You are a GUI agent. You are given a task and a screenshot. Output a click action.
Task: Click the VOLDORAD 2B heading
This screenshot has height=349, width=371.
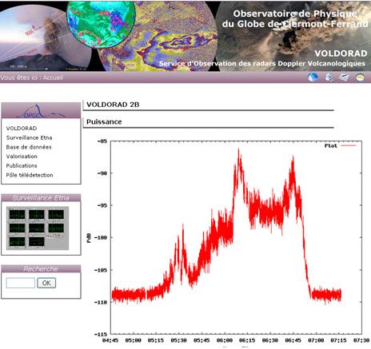(x=113, y=105)
